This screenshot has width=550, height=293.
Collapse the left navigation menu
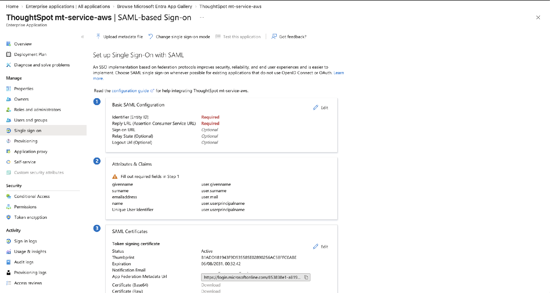point(83,37)
